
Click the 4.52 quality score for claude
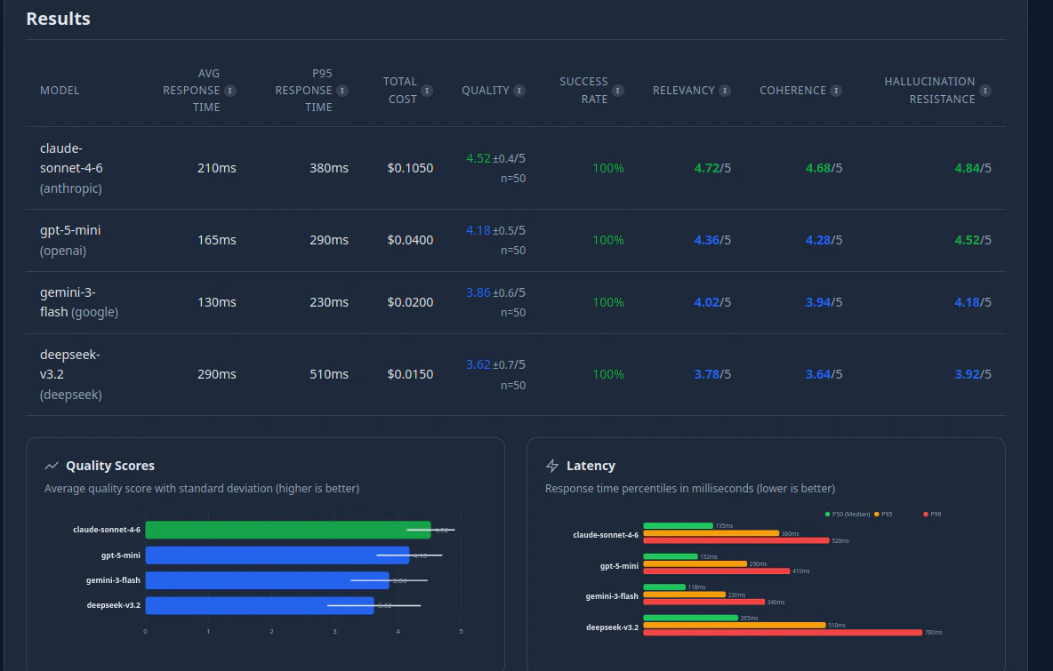pyautogui.click(x=478, y=158)
